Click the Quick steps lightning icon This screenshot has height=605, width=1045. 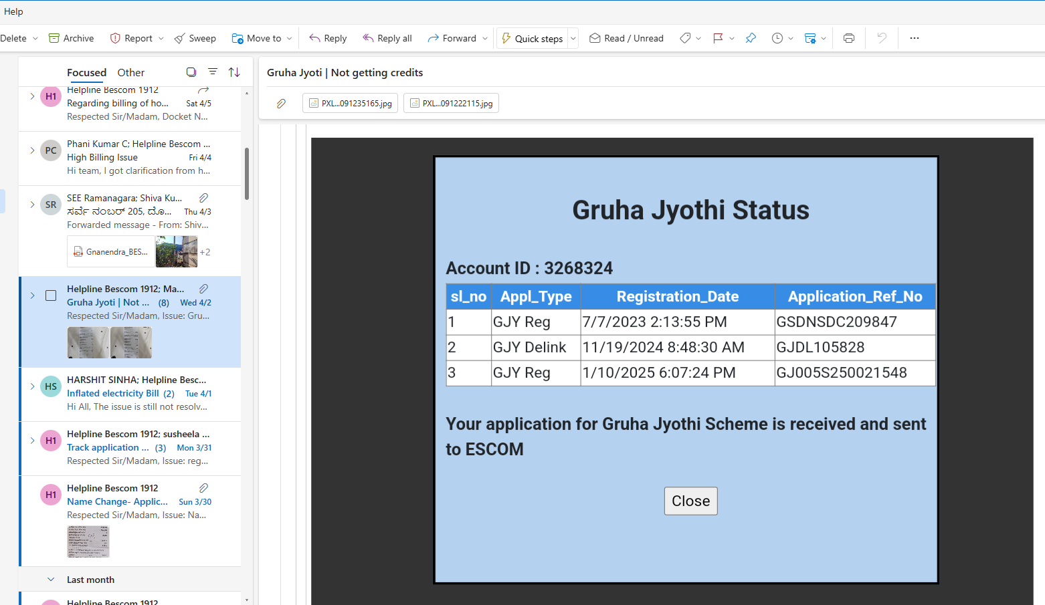(x=506, y=38)
